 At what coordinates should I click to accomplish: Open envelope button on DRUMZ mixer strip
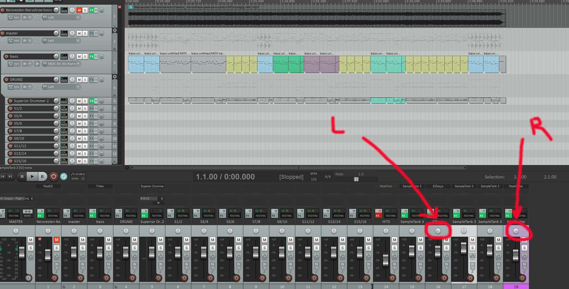coord(135,256)
